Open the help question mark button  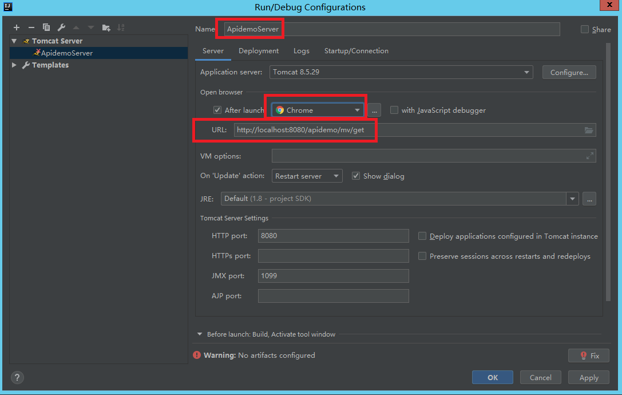17,377
